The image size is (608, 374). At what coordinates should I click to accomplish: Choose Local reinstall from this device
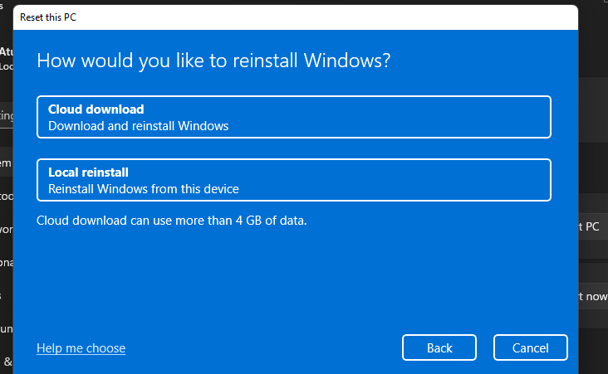[294, 180]
